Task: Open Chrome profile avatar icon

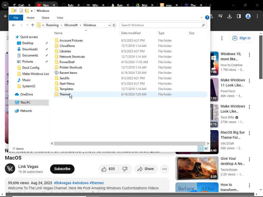Action: tap(248, 16)
